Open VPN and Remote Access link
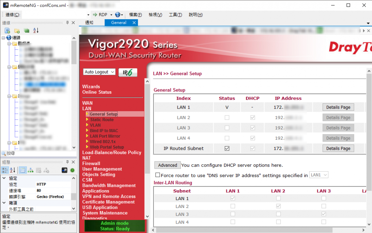This screenshot has width=372, height=233. pos(109,196)
